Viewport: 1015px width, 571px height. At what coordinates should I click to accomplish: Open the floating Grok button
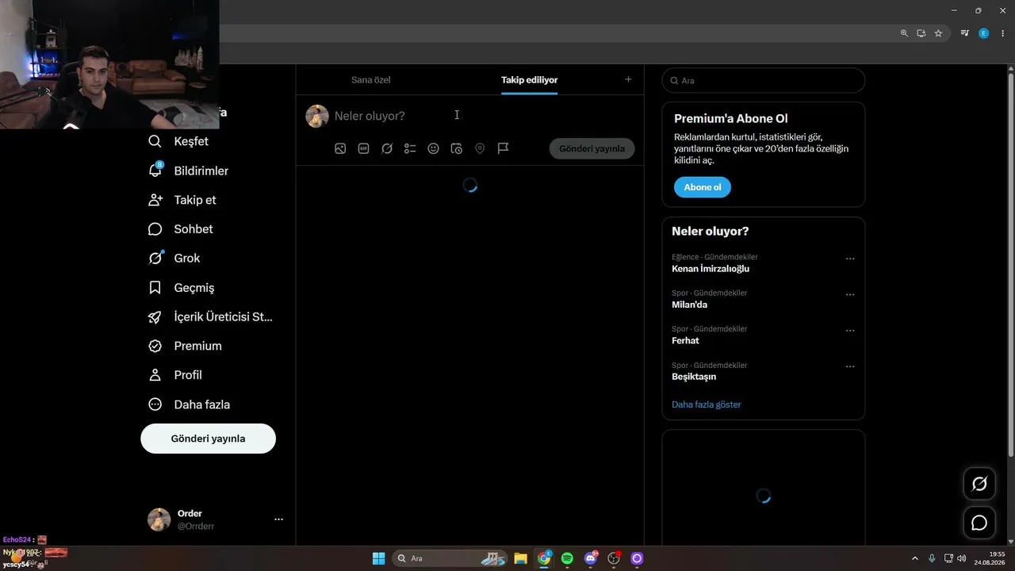pos(979,484)
